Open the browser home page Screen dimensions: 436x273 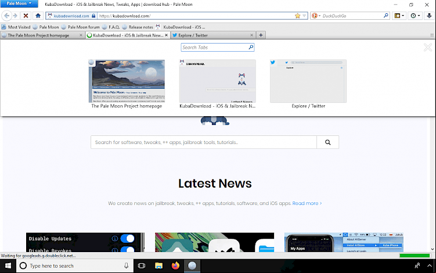(x=38, y=16)
